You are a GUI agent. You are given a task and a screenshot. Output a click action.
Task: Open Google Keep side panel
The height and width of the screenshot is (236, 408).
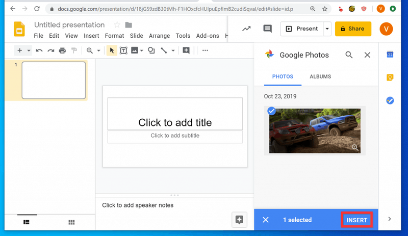coord(390,77)
